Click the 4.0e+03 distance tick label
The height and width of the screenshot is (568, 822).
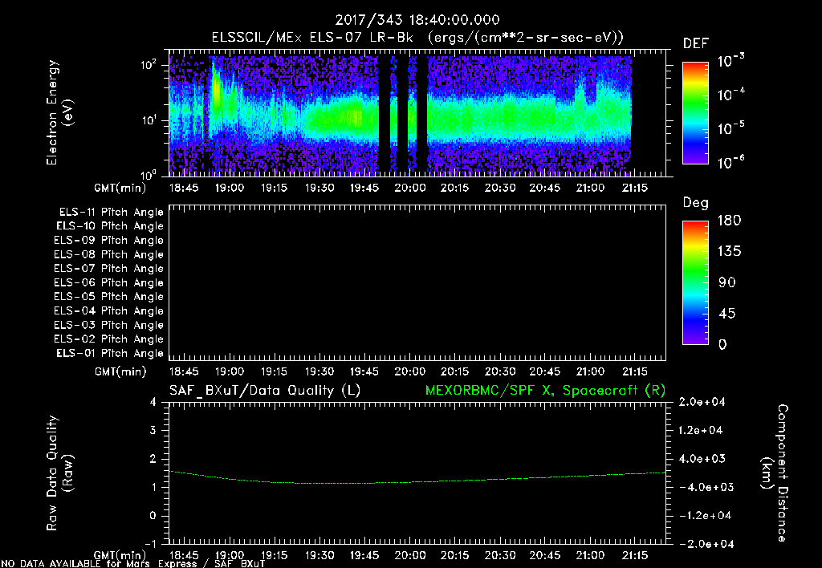tap(702, 458)
